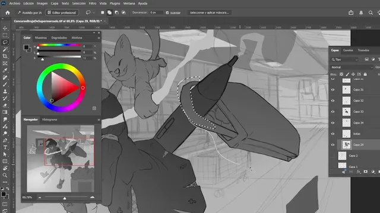The height and width of the screenshot is (213, 380).
Task: Select the History Brush tool
Action: click(5, 98)
